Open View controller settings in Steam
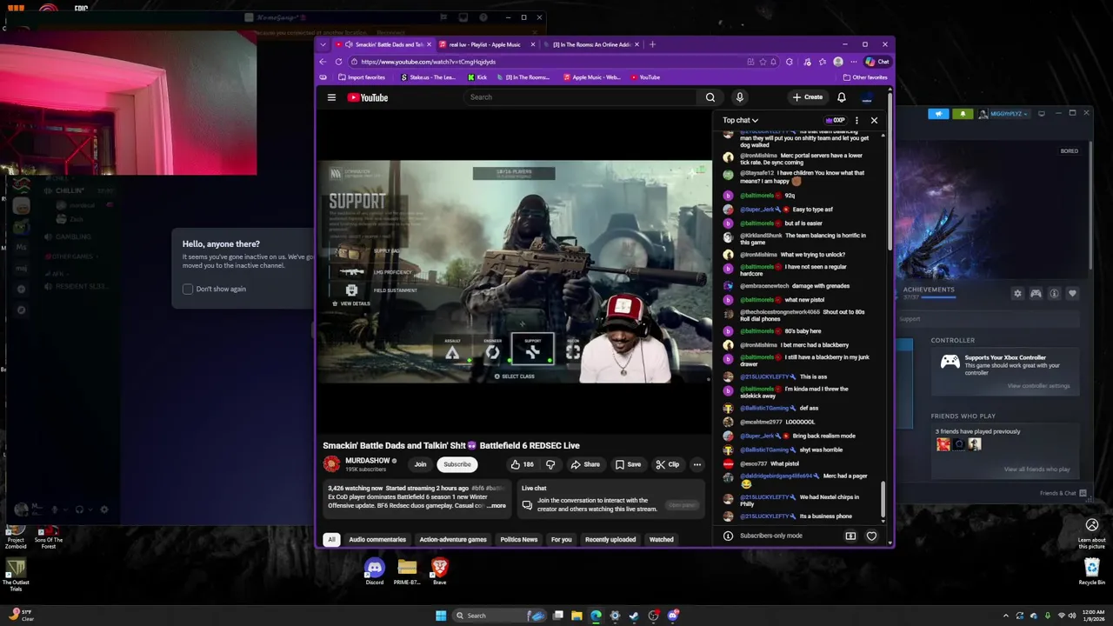Viewport: 1113px width, 626px height. 1038,386
